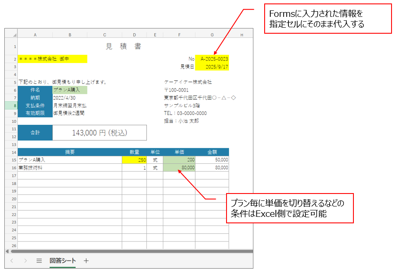Select the amount cell 80,000 in column G

212,168
